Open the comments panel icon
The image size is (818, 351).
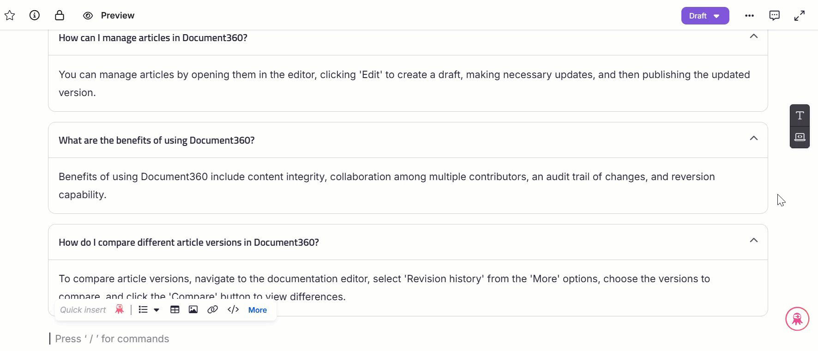774,16
